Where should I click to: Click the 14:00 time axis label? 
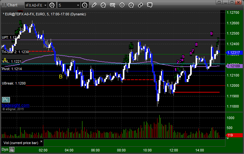200,150
